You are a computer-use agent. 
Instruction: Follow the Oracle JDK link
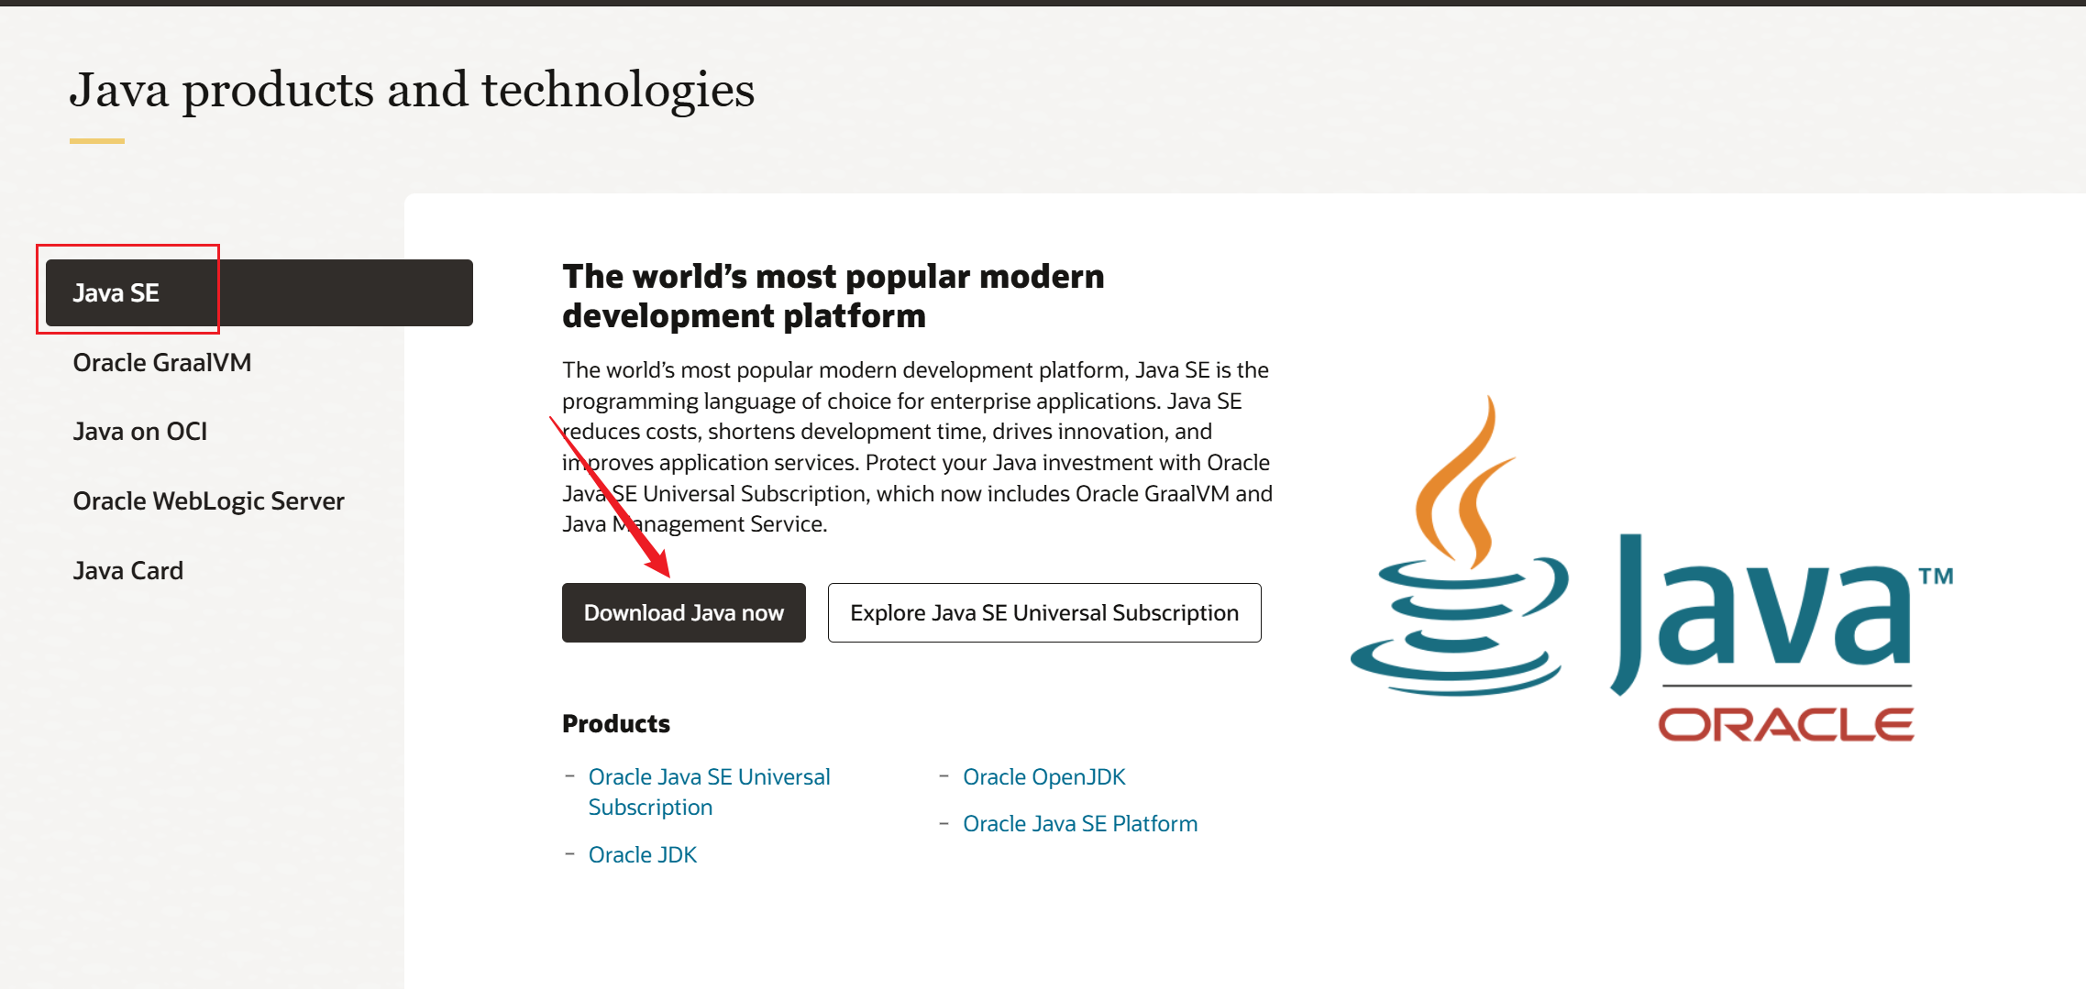coord(642,855)
